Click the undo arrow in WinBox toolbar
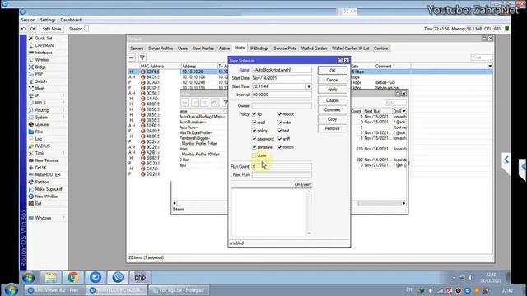The height and width of the screenshot is (296, 527). pyautogui.click(x=24, y=29)
